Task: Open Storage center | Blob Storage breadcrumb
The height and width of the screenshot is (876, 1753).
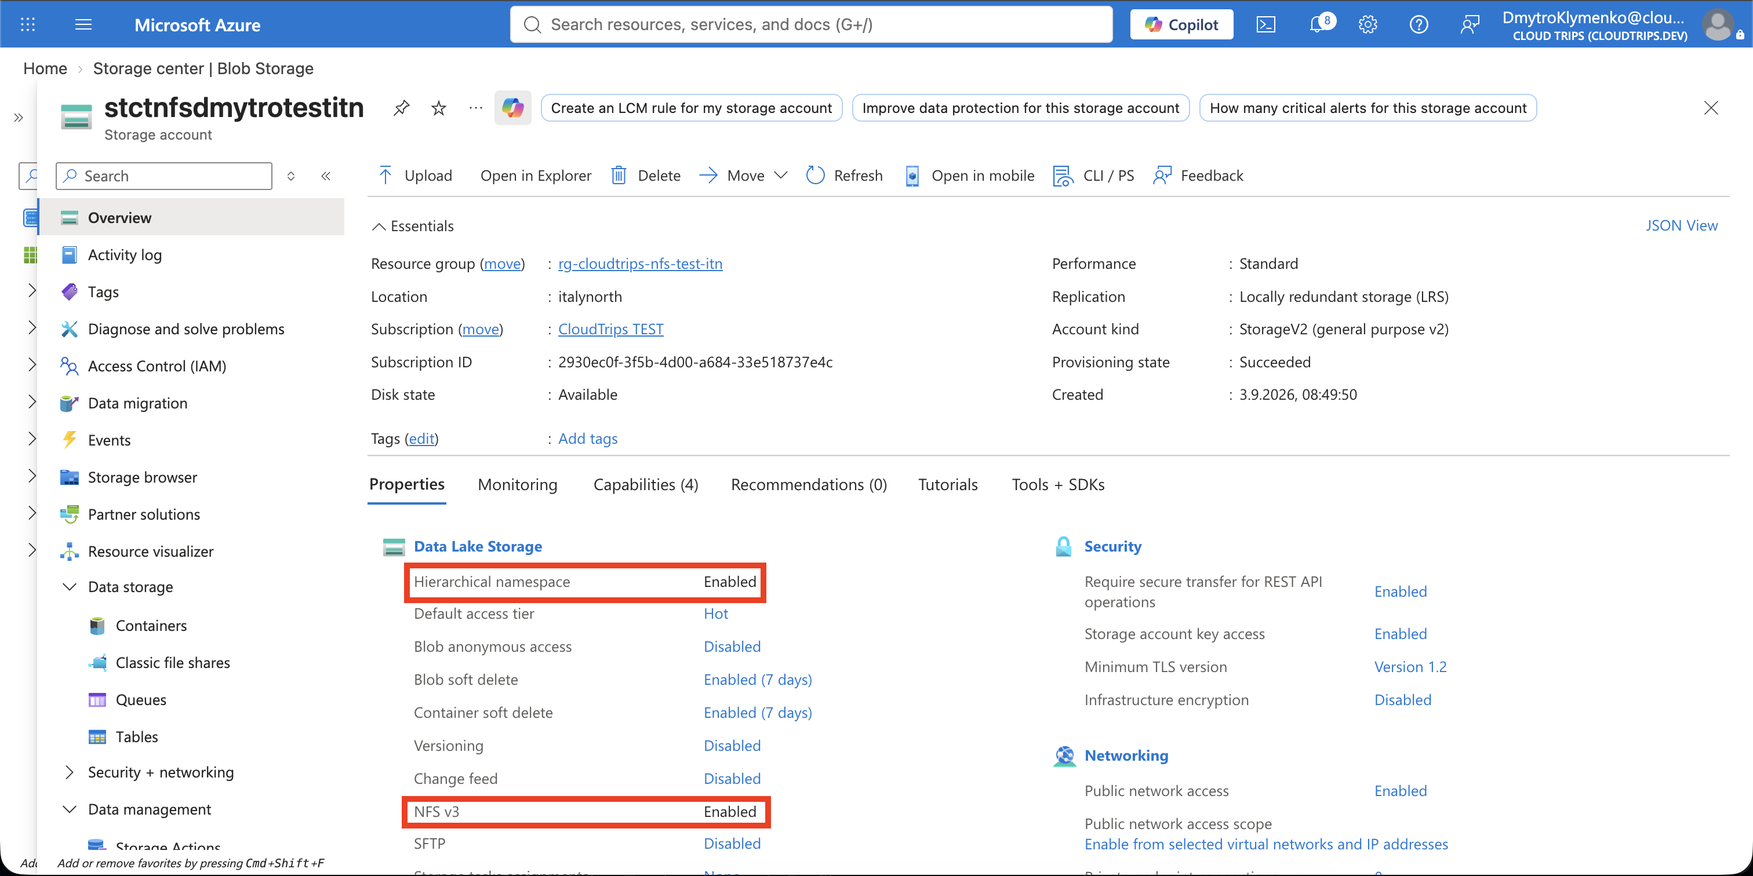Action: coord(203,69)
